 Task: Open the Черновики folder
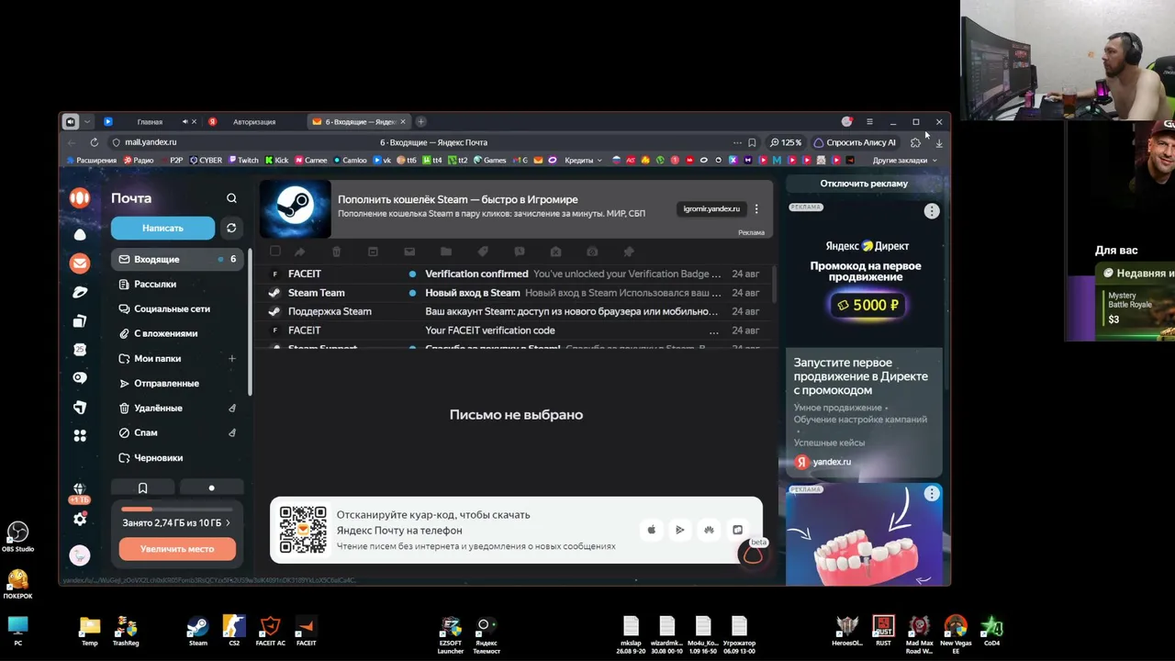point(177,458)
